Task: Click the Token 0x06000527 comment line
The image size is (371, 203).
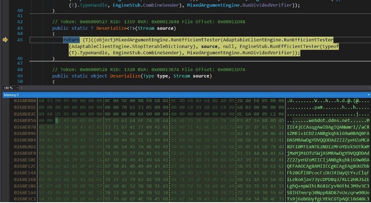Action: [x=149, y=22]
